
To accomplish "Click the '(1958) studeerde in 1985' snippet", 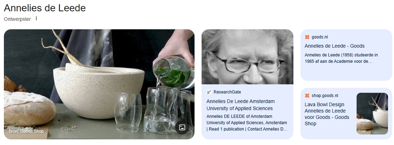I will (341, 58).
